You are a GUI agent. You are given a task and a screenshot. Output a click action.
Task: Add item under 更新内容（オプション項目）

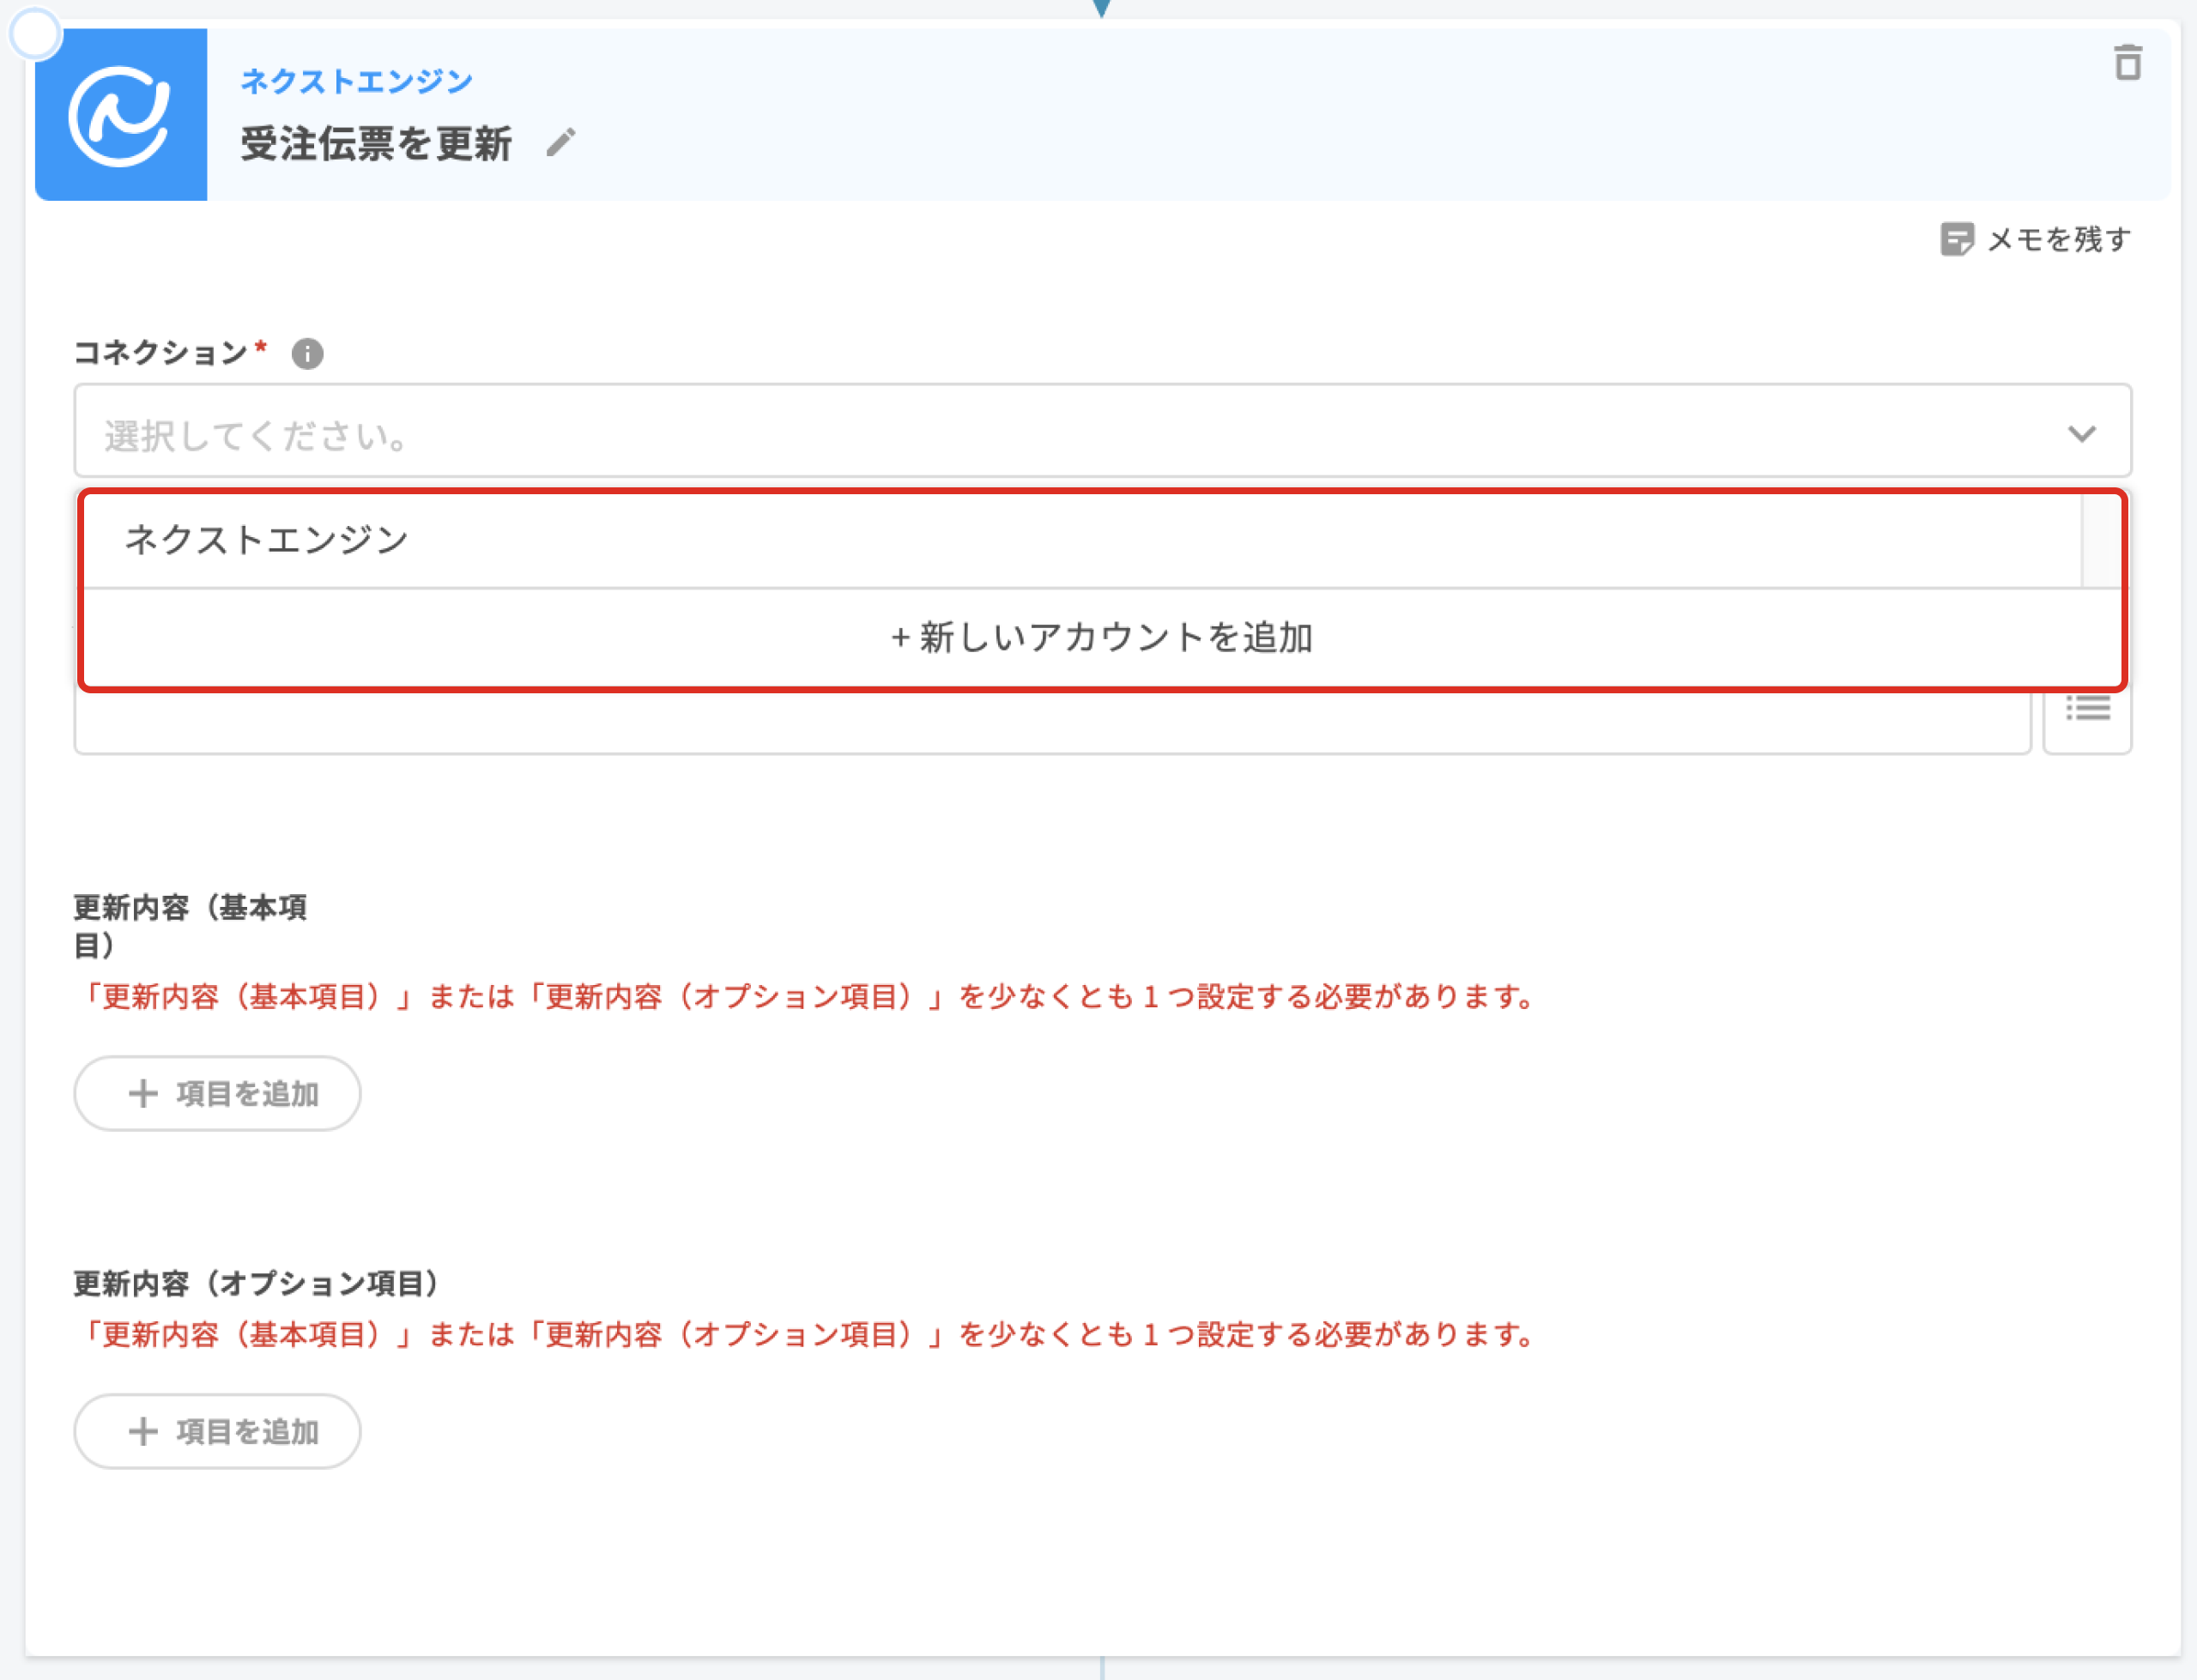[x=217, y=1432]
